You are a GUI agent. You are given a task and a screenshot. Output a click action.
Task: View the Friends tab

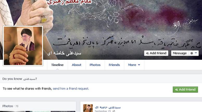[114, 65]
